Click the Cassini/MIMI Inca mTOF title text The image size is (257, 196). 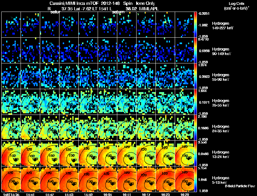74,3
